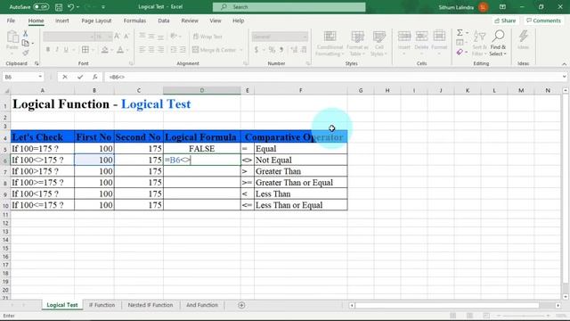Screen dimensions: 570x321
Task: Click the Copy icon
Action: (x=26, y=44)
